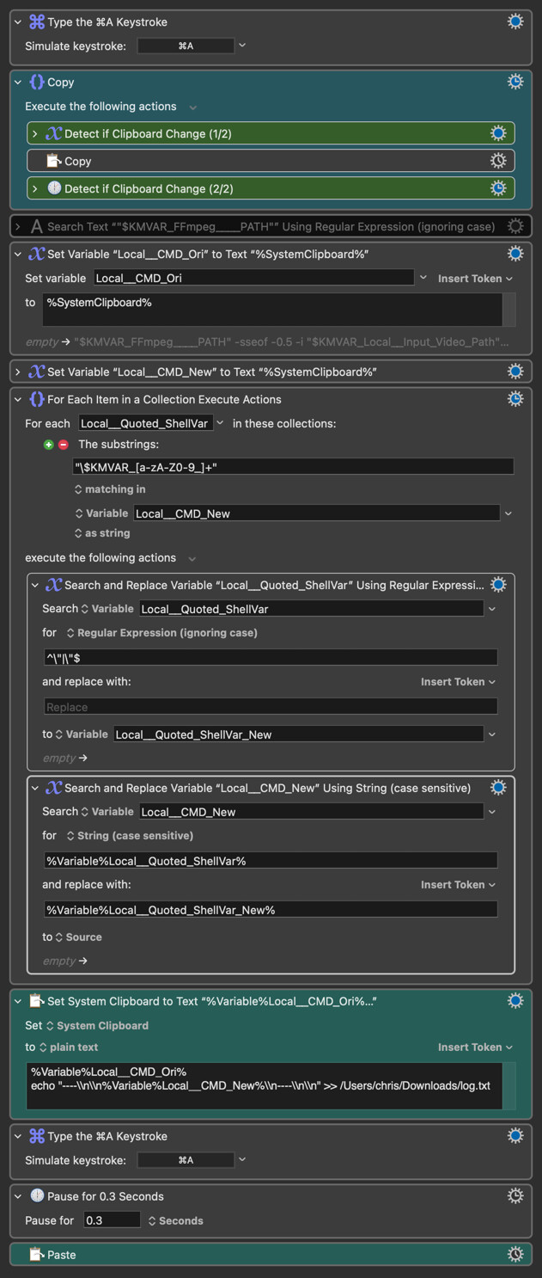Change 'as string' popup option
The height and width of the screenshot is (1278, 542).
(102, 533)
